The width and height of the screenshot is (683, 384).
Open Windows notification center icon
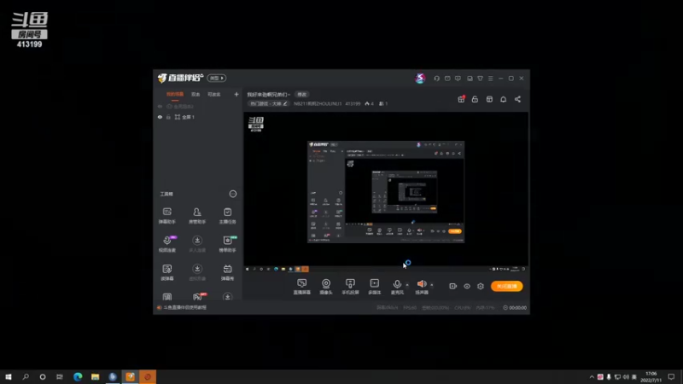click(x=671, y=376)
